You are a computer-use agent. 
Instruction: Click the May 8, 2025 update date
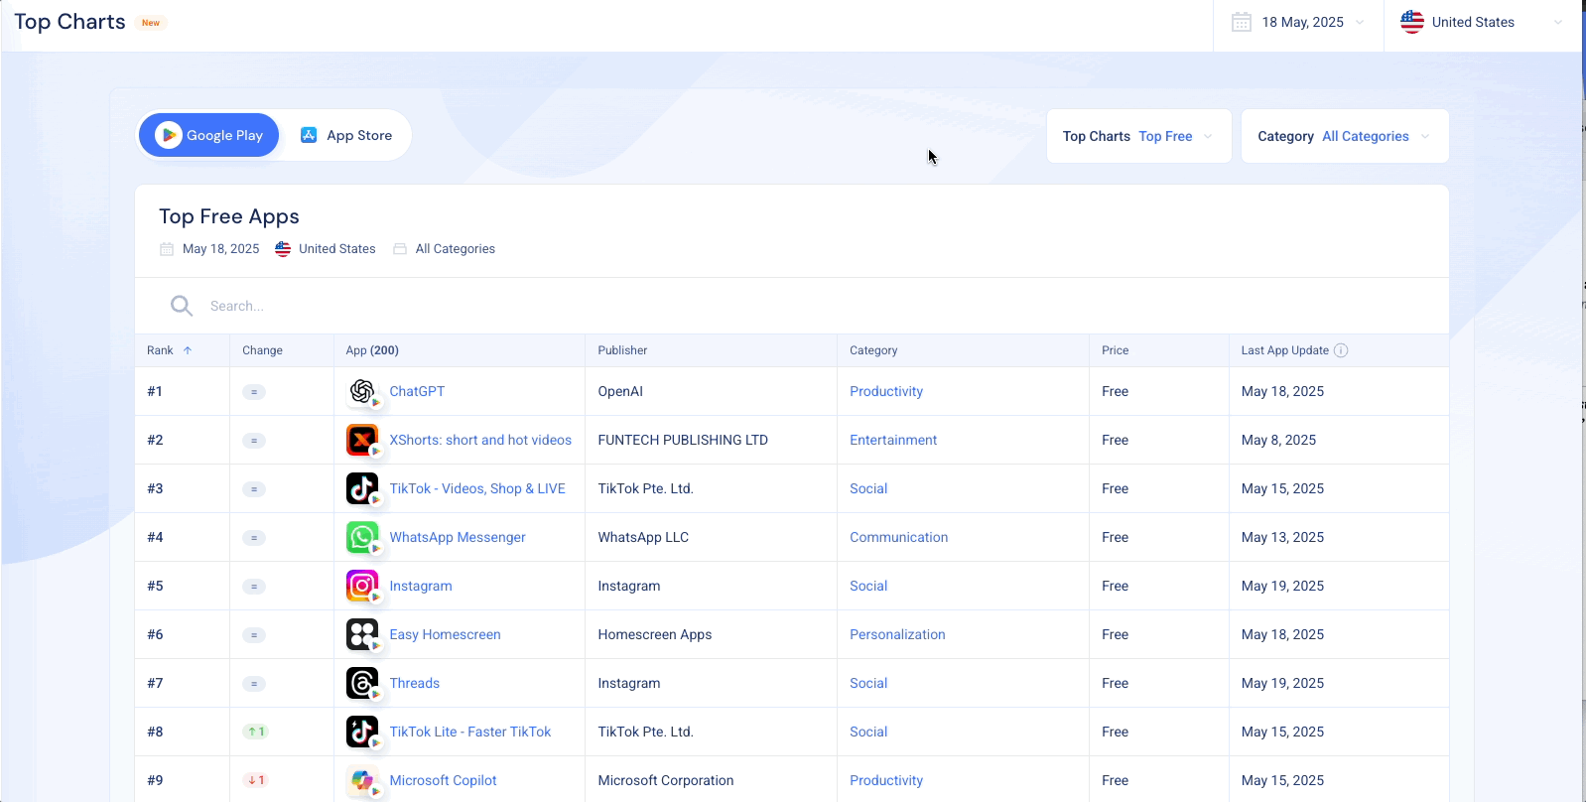coord(1278,440)
